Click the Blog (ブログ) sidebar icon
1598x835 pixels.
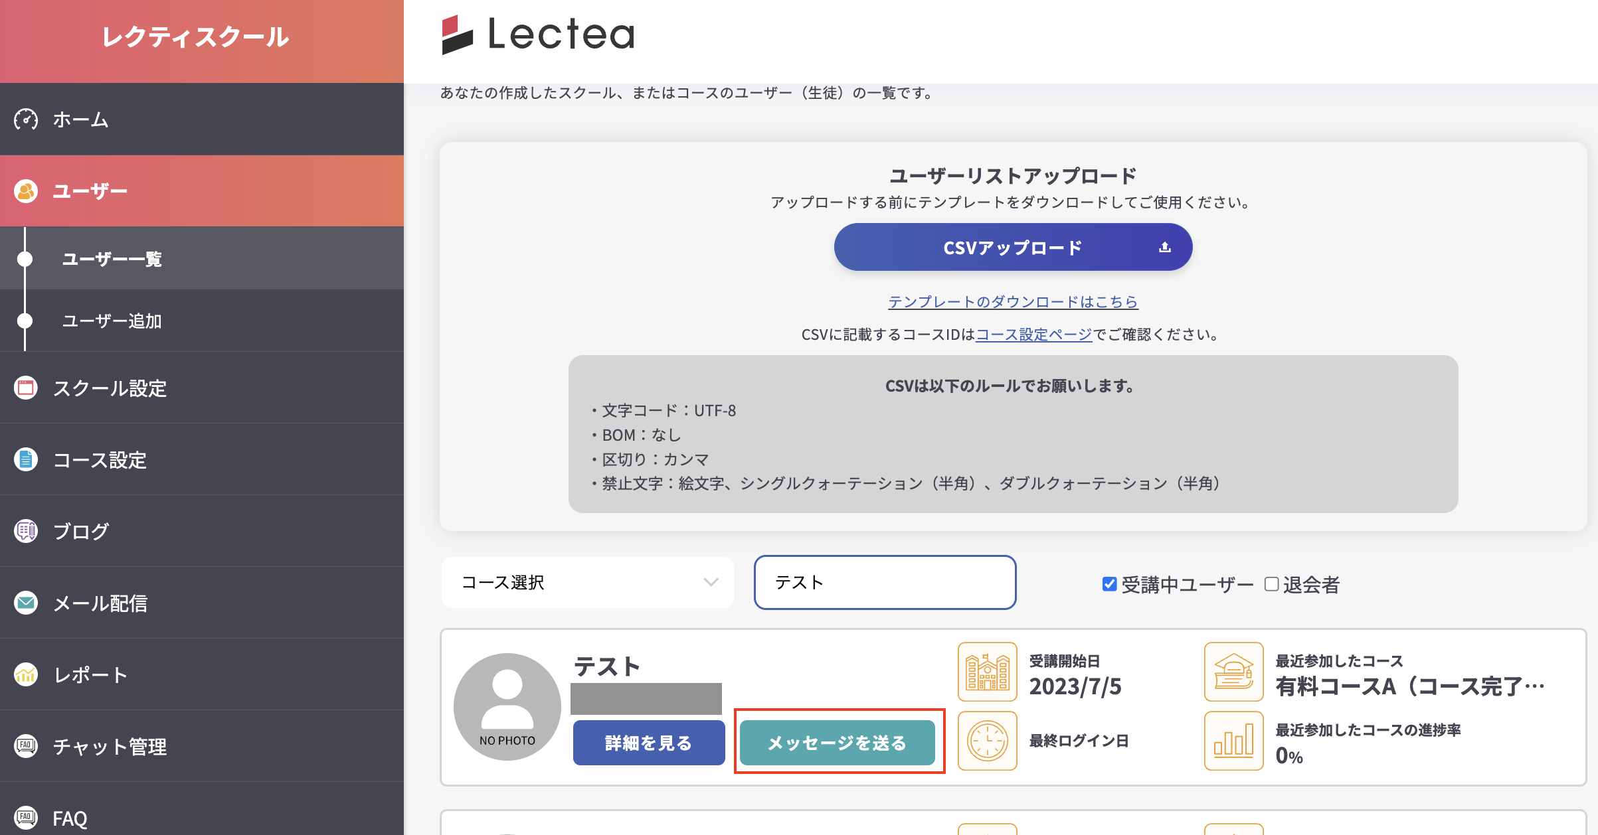click(x=26, y=531)
